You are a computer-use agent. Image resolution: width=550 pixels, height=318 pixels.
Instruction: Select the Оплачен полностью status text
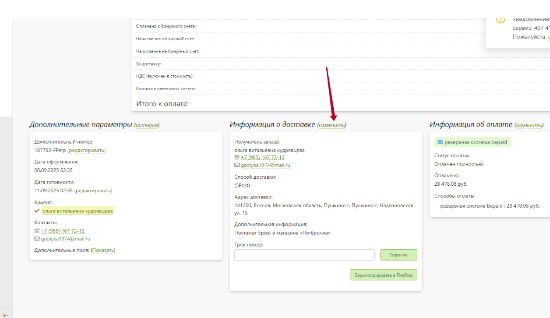[458, 164]
